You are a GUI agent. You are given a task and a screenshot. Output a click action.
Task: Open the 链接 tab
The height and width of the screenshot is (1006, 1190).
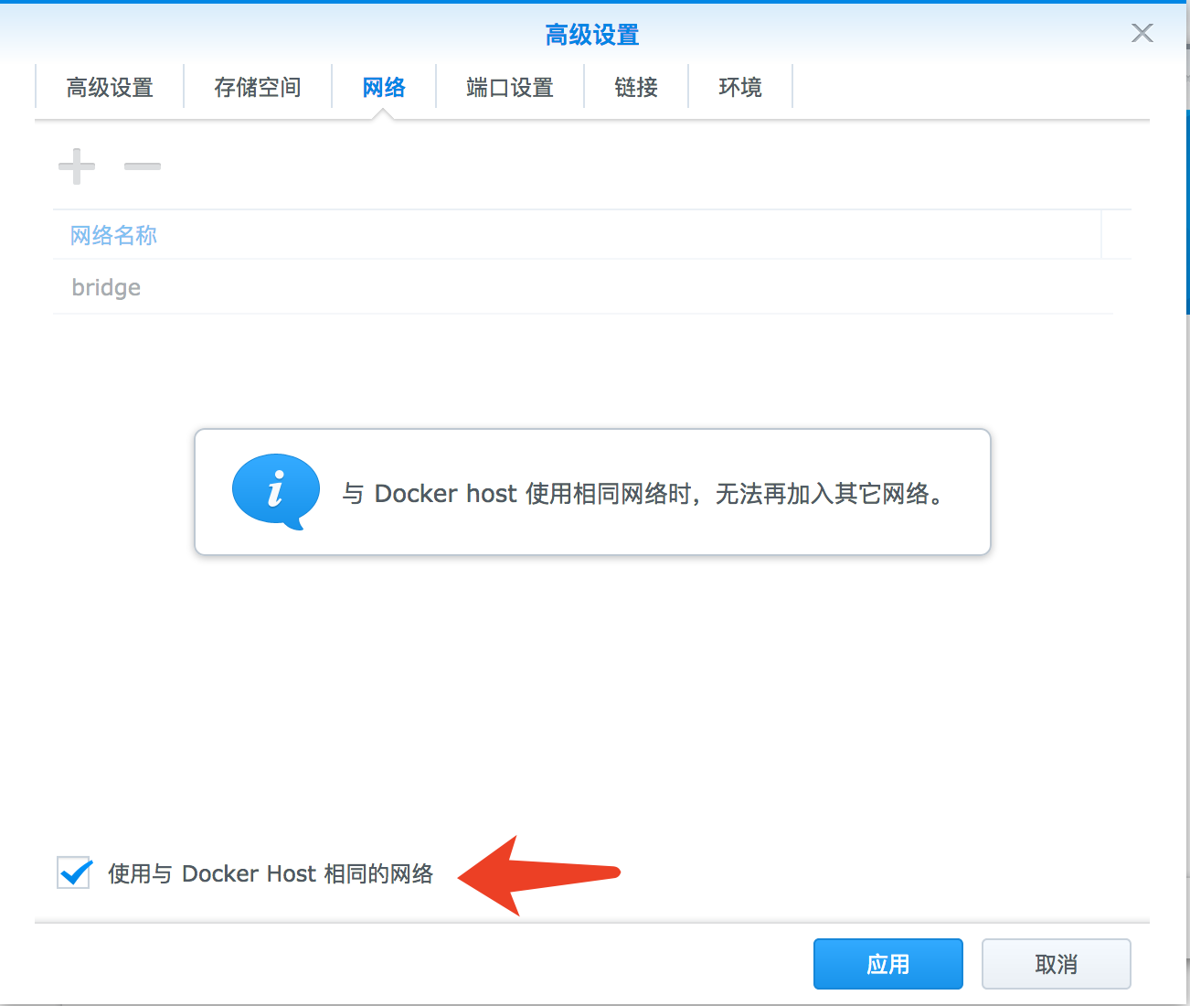[635, 87]
